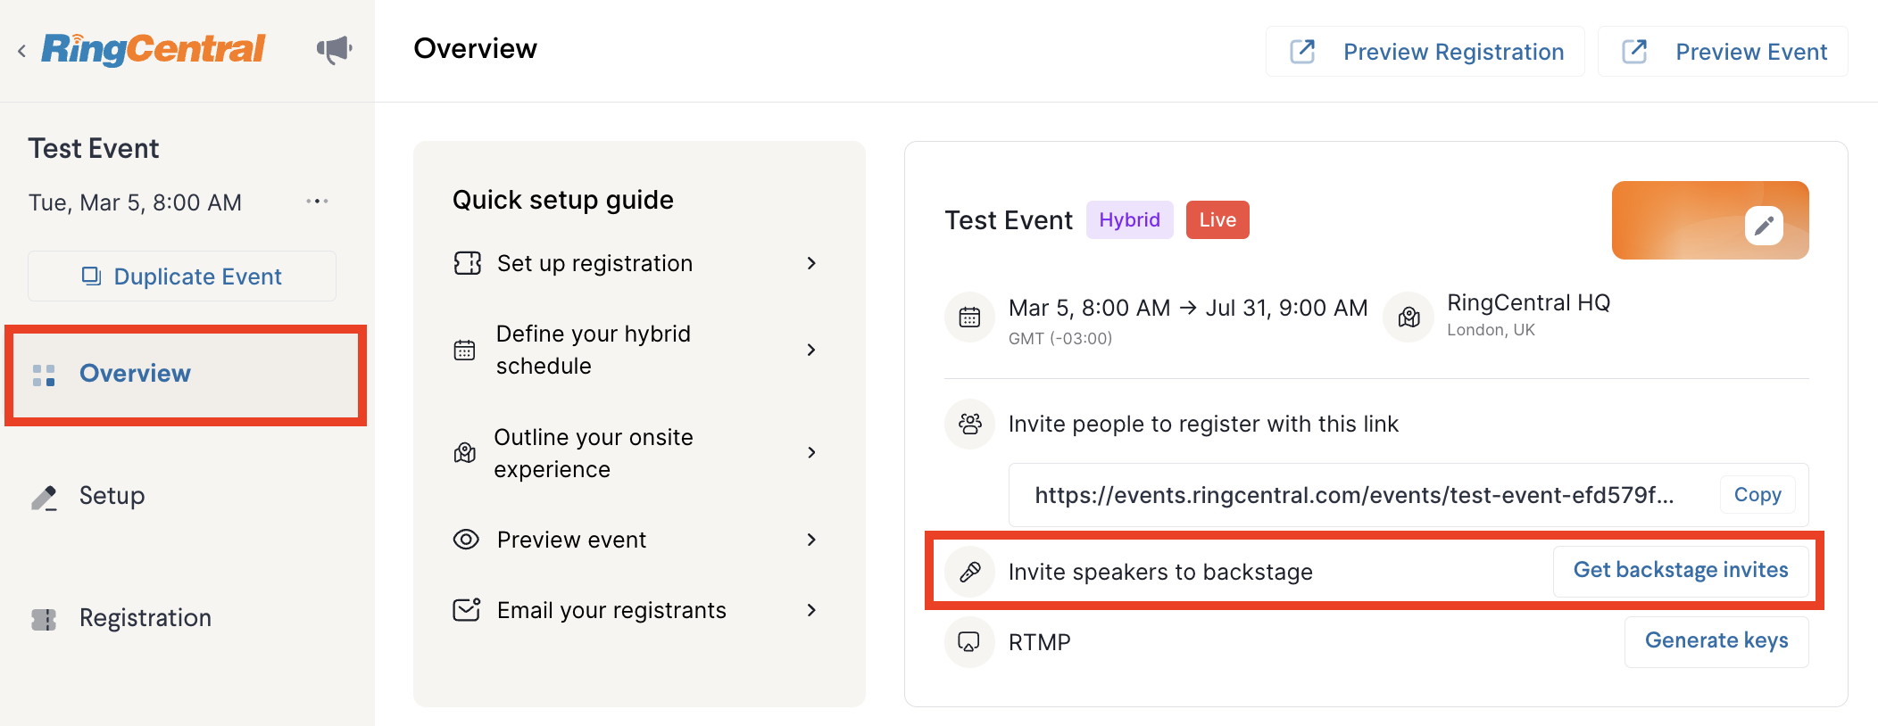Click the "Invite speakers to backstage" label
Image resolution: width=1878 pixels, height=726 pixels.
[1160, 573]
